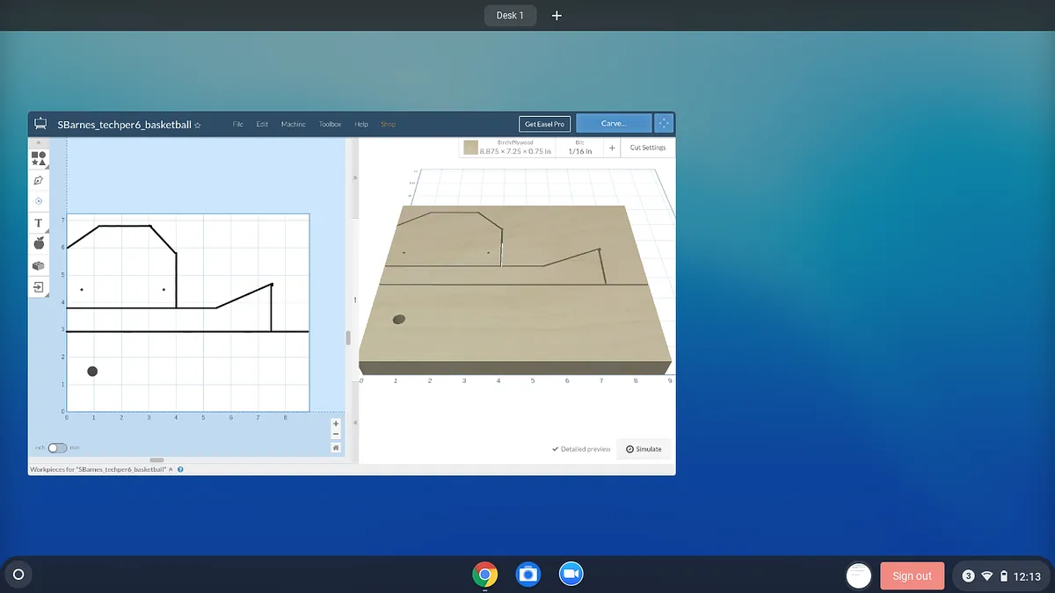This screenshot has height=593, width=1055.
Task: Open the Shapes tool palette
Action: coord(39,158)
